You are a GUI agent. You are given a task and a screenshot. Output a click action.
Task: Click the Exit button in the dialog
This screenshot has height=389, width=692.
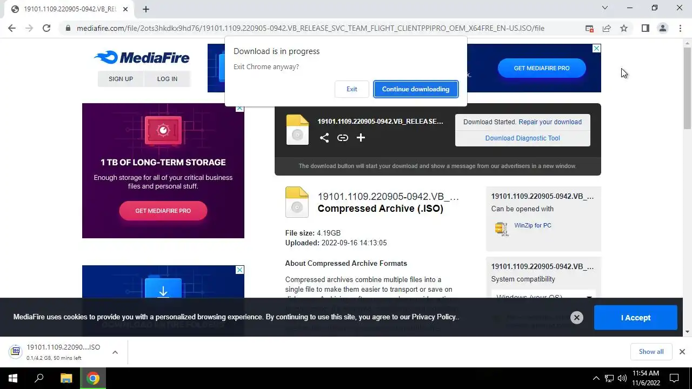[x=351, y=89]
